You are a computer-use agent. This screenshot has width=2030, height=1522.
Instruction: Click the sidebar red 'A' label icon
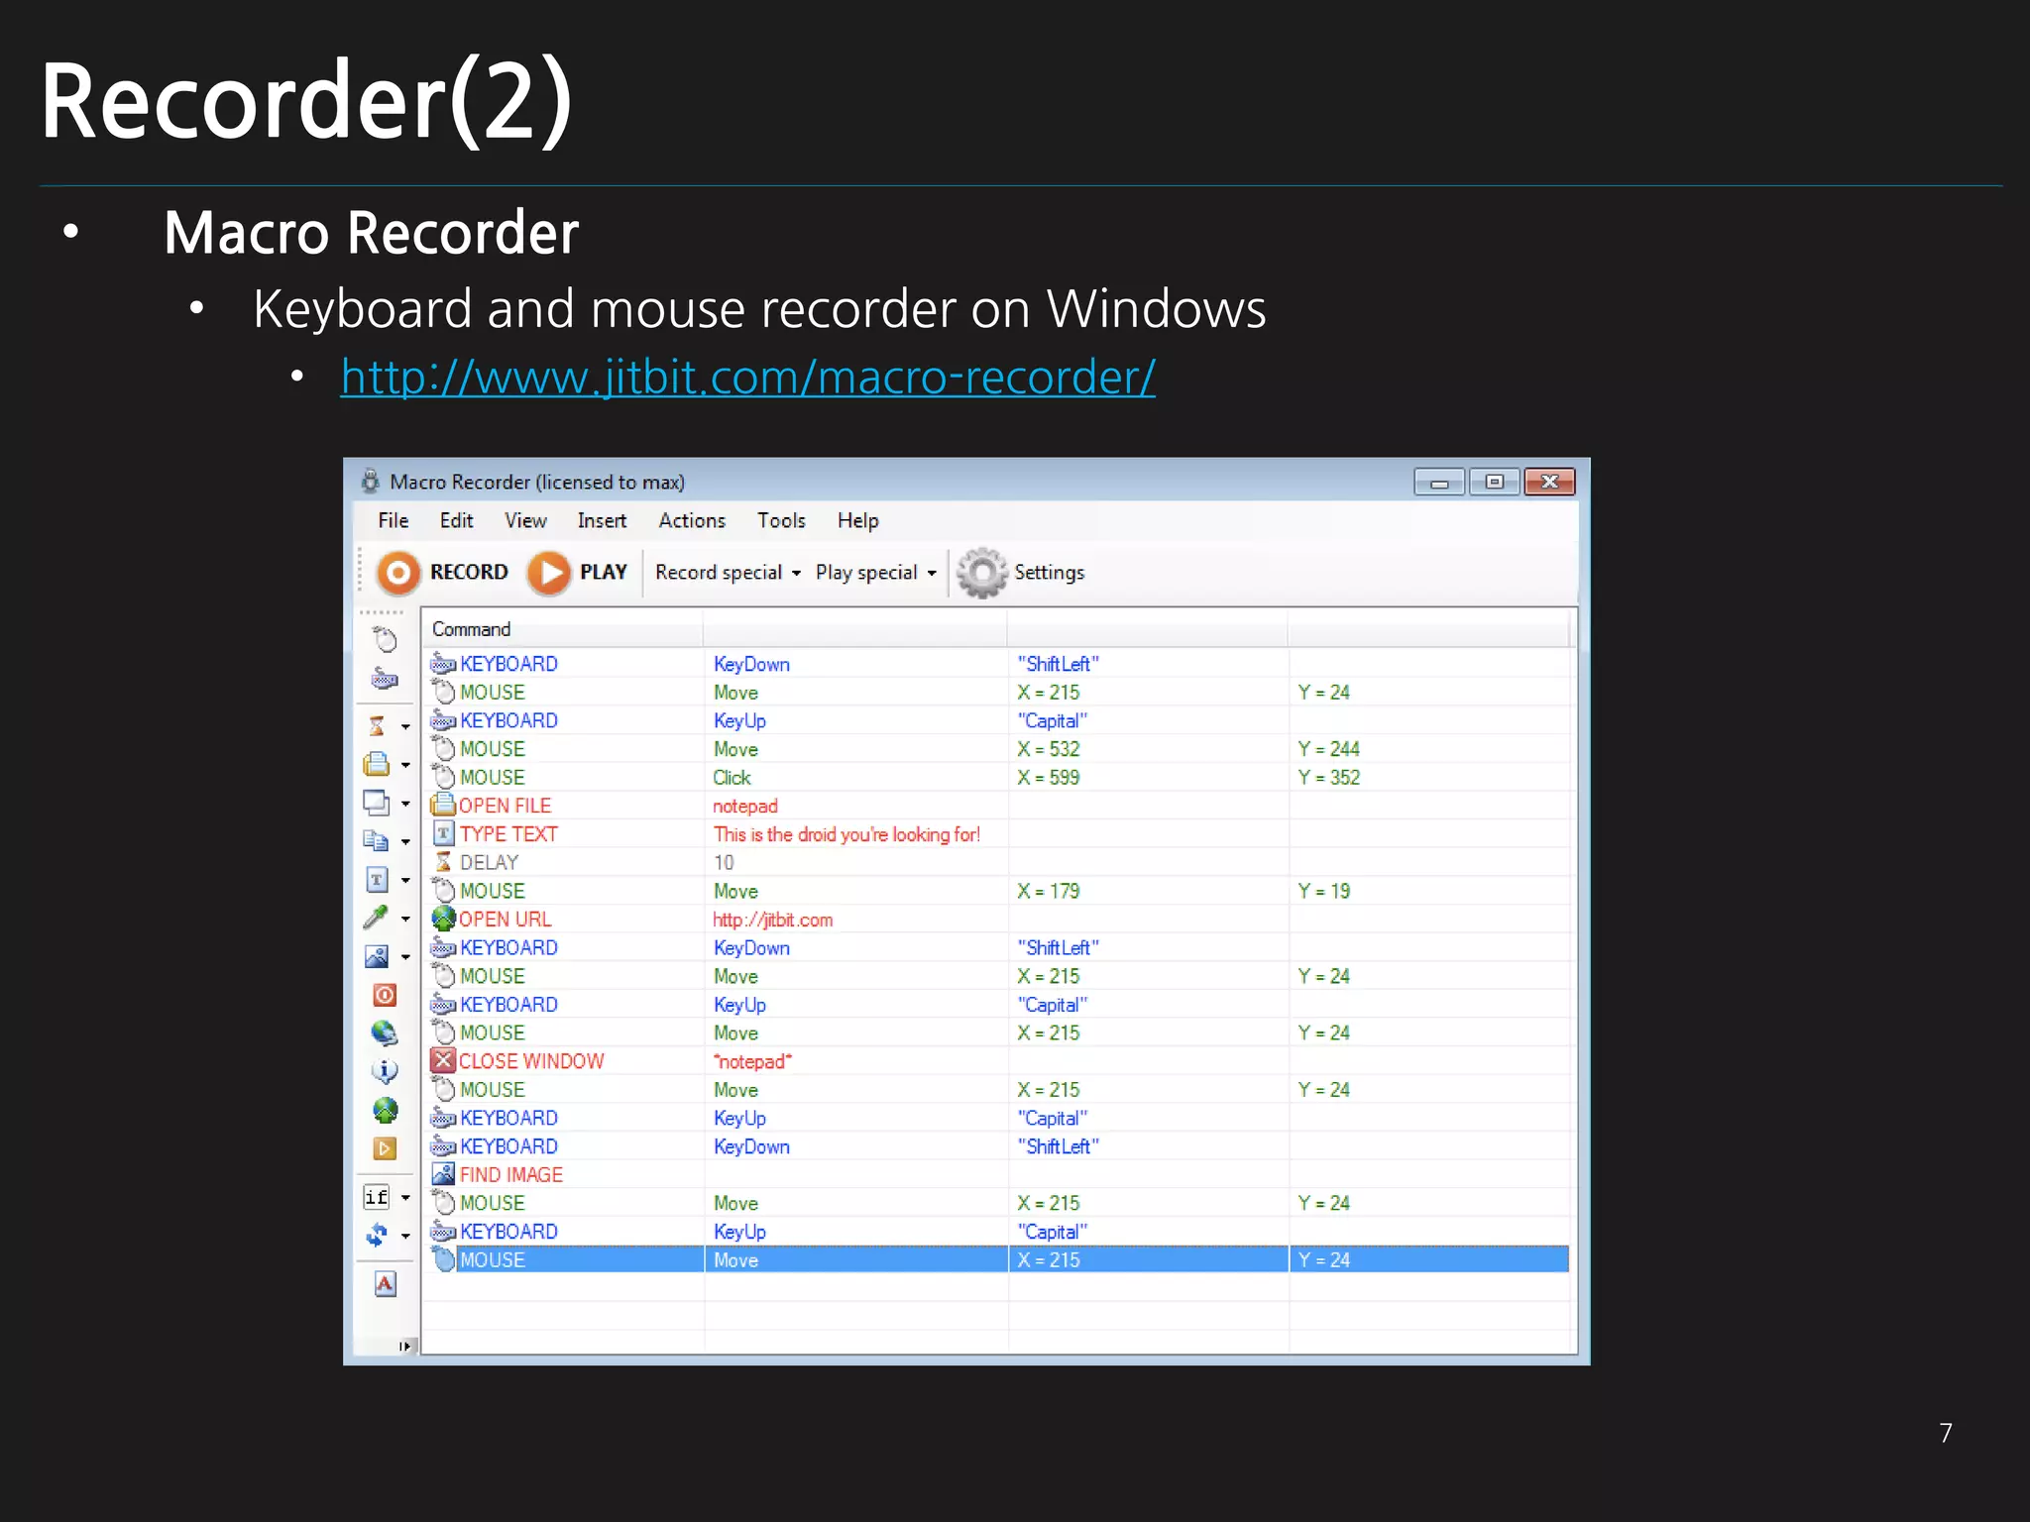[x=385, y=1284]
